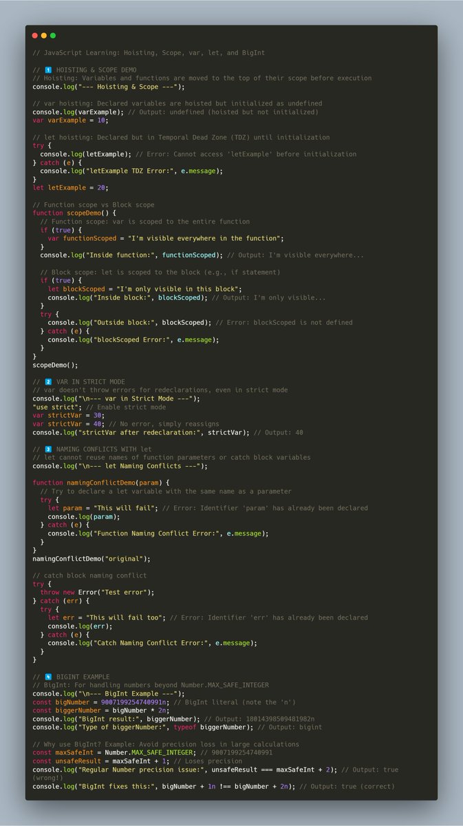Click the string "\n--- var in Strict Mode ---"
Image resolution: width=463 pixels, height=826 pixels.
[x=137, y=399]
